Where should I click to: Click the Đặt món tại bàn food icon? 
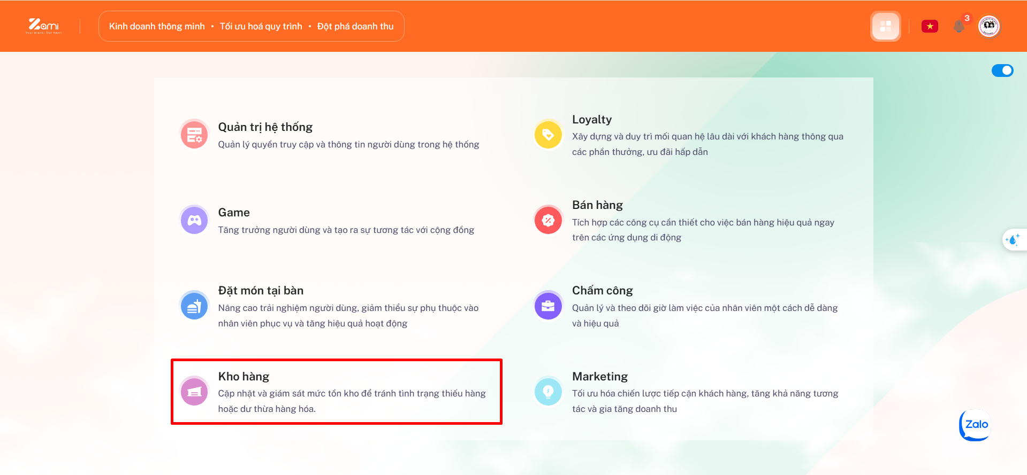(x=194, y=306)
